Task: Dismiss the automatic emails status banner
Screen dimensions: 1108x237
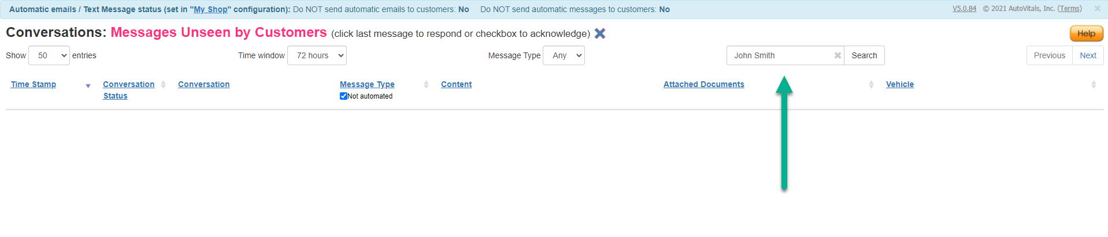Action: (x=1098, y=9)
